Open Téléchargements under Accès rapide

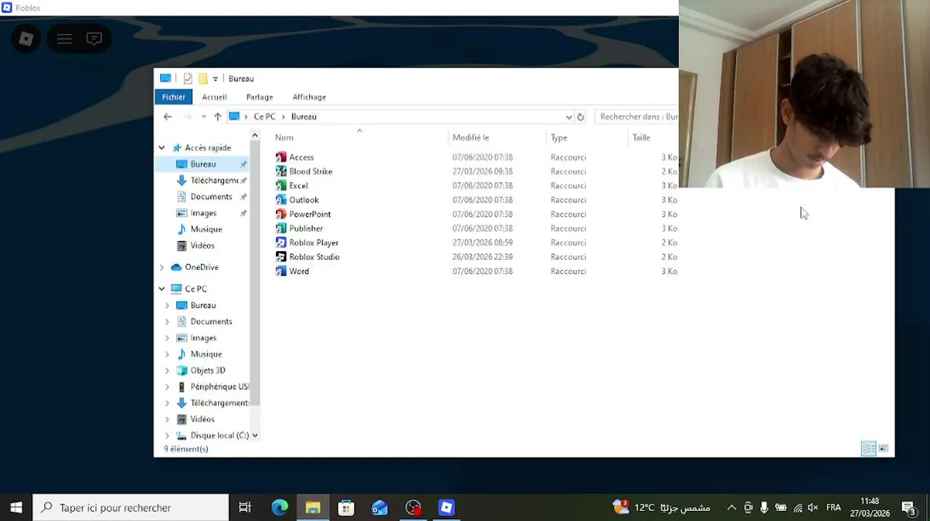(x=214, y=180)
